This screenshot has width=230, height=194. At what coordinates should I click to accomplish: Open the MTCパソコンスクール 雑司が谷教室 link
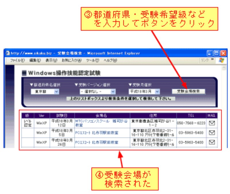pos(101,123)
